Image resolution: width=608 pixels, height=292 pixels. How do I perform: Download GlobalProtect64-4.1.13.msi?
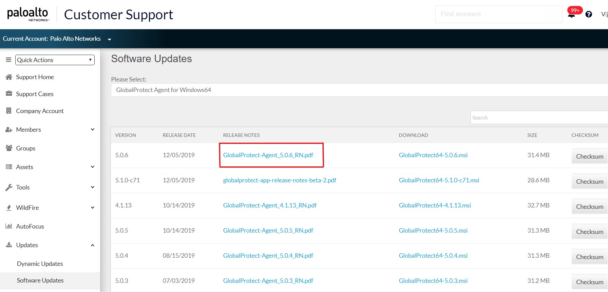point(435,205)
